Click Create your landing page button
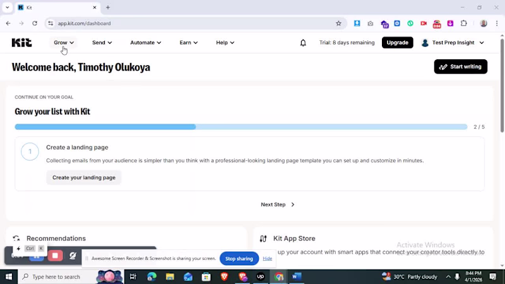 84,177
